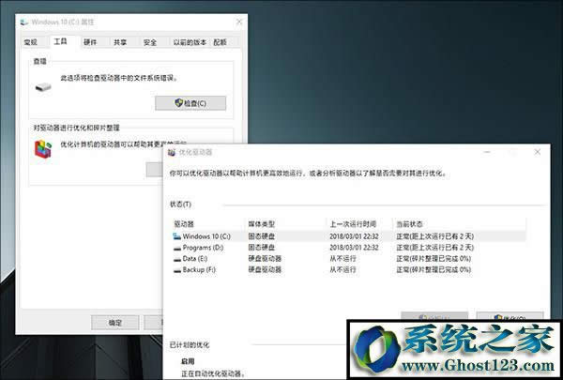
Task: Click the Data (E:) drive icon
Action: (176, 258)
